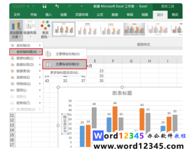
Task: Click the orange bar labeled 44
Action: coord(115,119)
